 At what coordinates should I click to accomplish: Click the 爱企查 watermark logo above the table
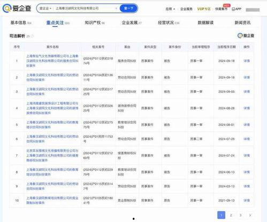[246, 36]
